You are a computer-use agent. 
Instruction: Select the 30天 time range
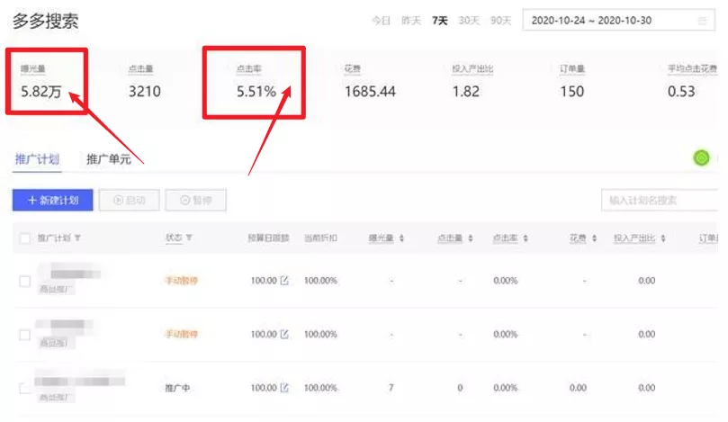[x=469, y=20]
